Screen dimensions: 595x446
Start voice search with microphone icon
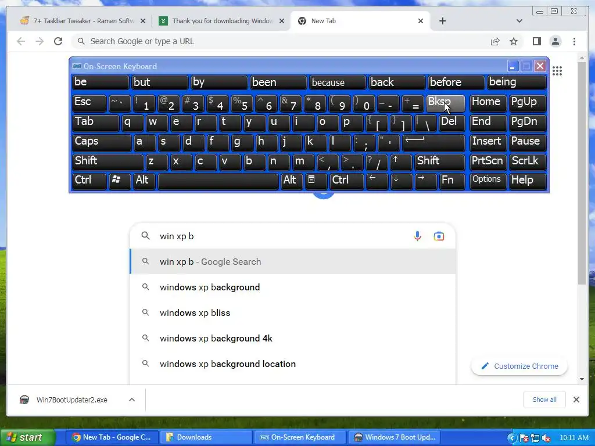[x=417, y=236]
